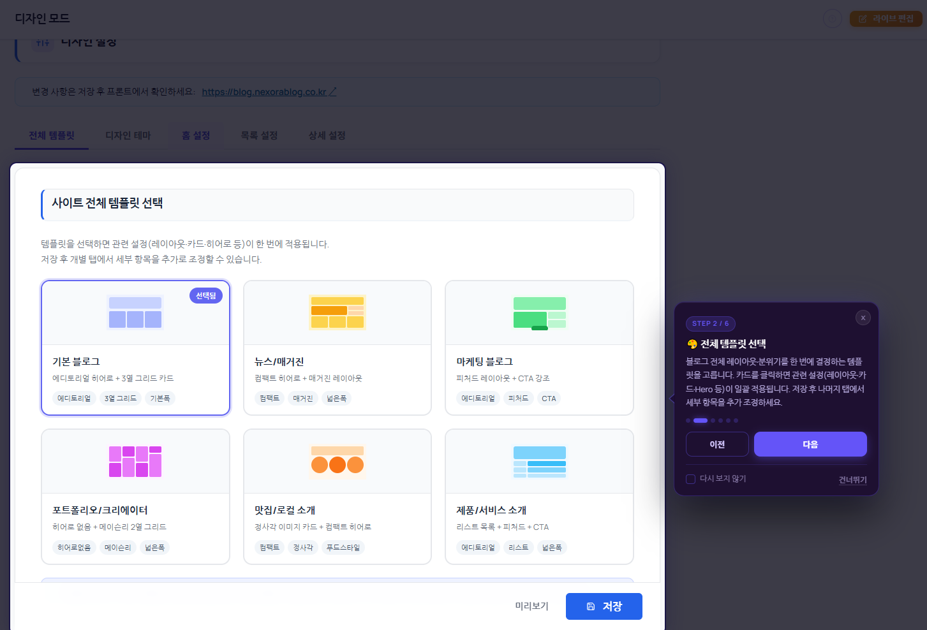Click the 미리보기 preview button

pos(531,606)
